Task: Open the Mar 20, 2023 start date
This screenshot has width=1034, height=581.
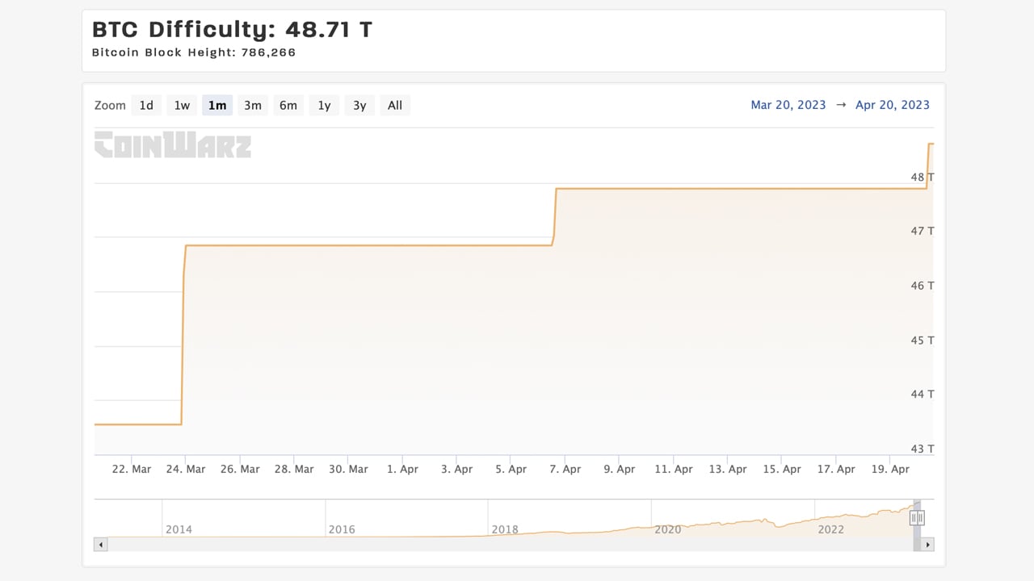Action: click(x=788, y=105)
